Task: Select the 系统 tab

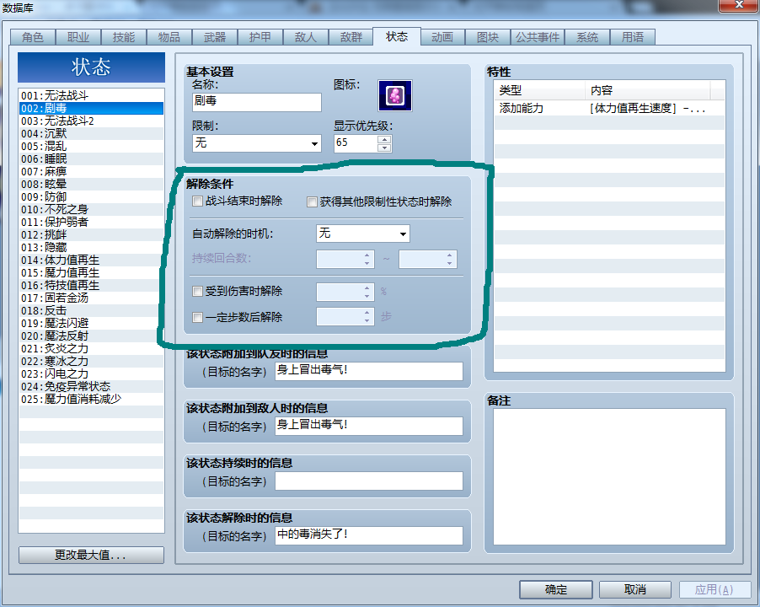Action: tap(587, 37)
